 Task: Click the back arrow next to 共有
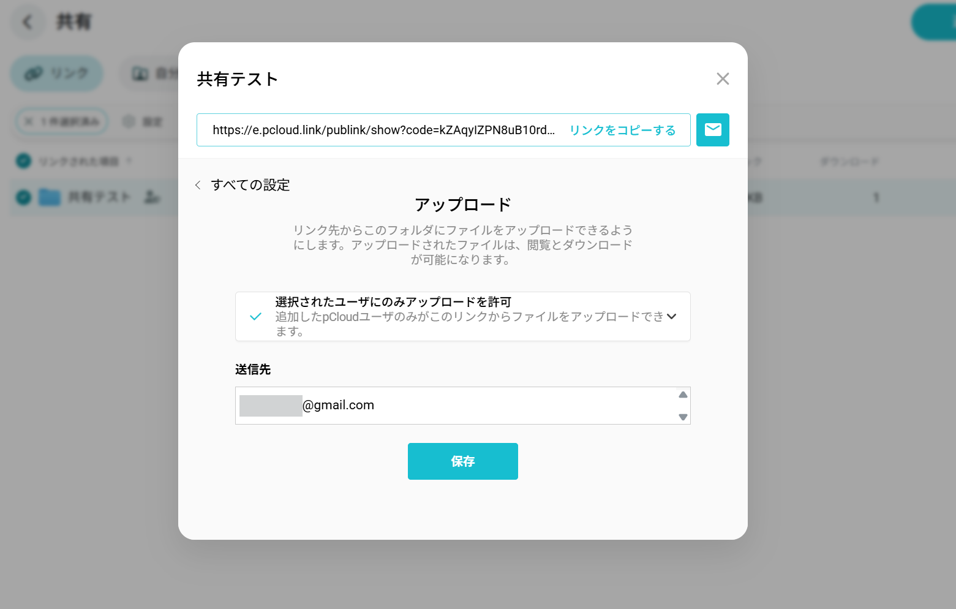pyautogui.click(x=27, y=22)
